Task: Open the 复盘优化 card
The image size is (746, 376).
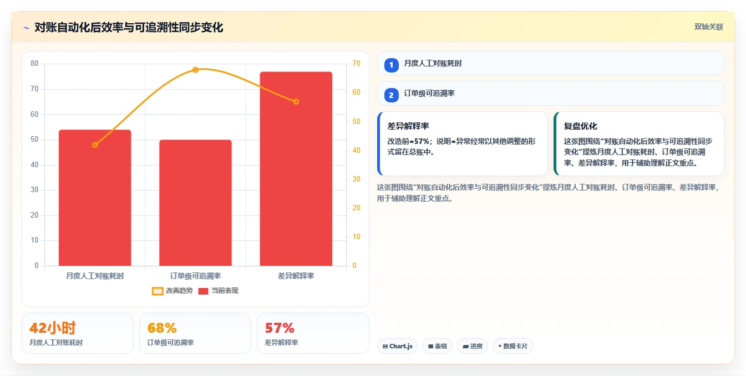Action: pos(639,143)
